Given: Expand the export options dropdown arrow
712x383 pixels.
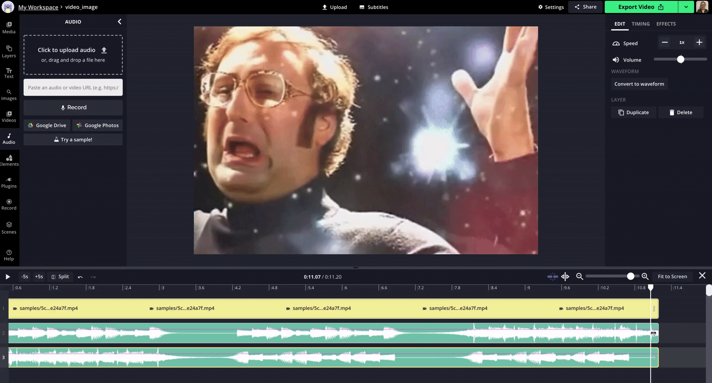Looking at the screenshot, I should click(686, 7).
